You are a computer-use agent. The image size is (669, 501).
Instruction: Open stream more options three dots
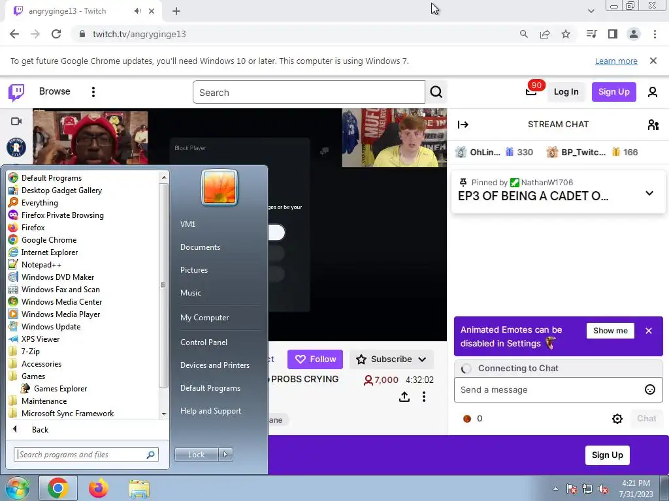[x=423, y=397]
